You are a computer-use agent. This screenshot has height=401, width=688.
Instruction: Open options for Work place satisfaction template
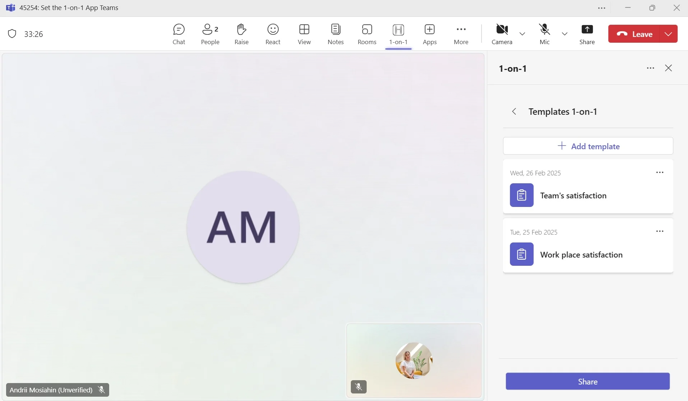660,232
